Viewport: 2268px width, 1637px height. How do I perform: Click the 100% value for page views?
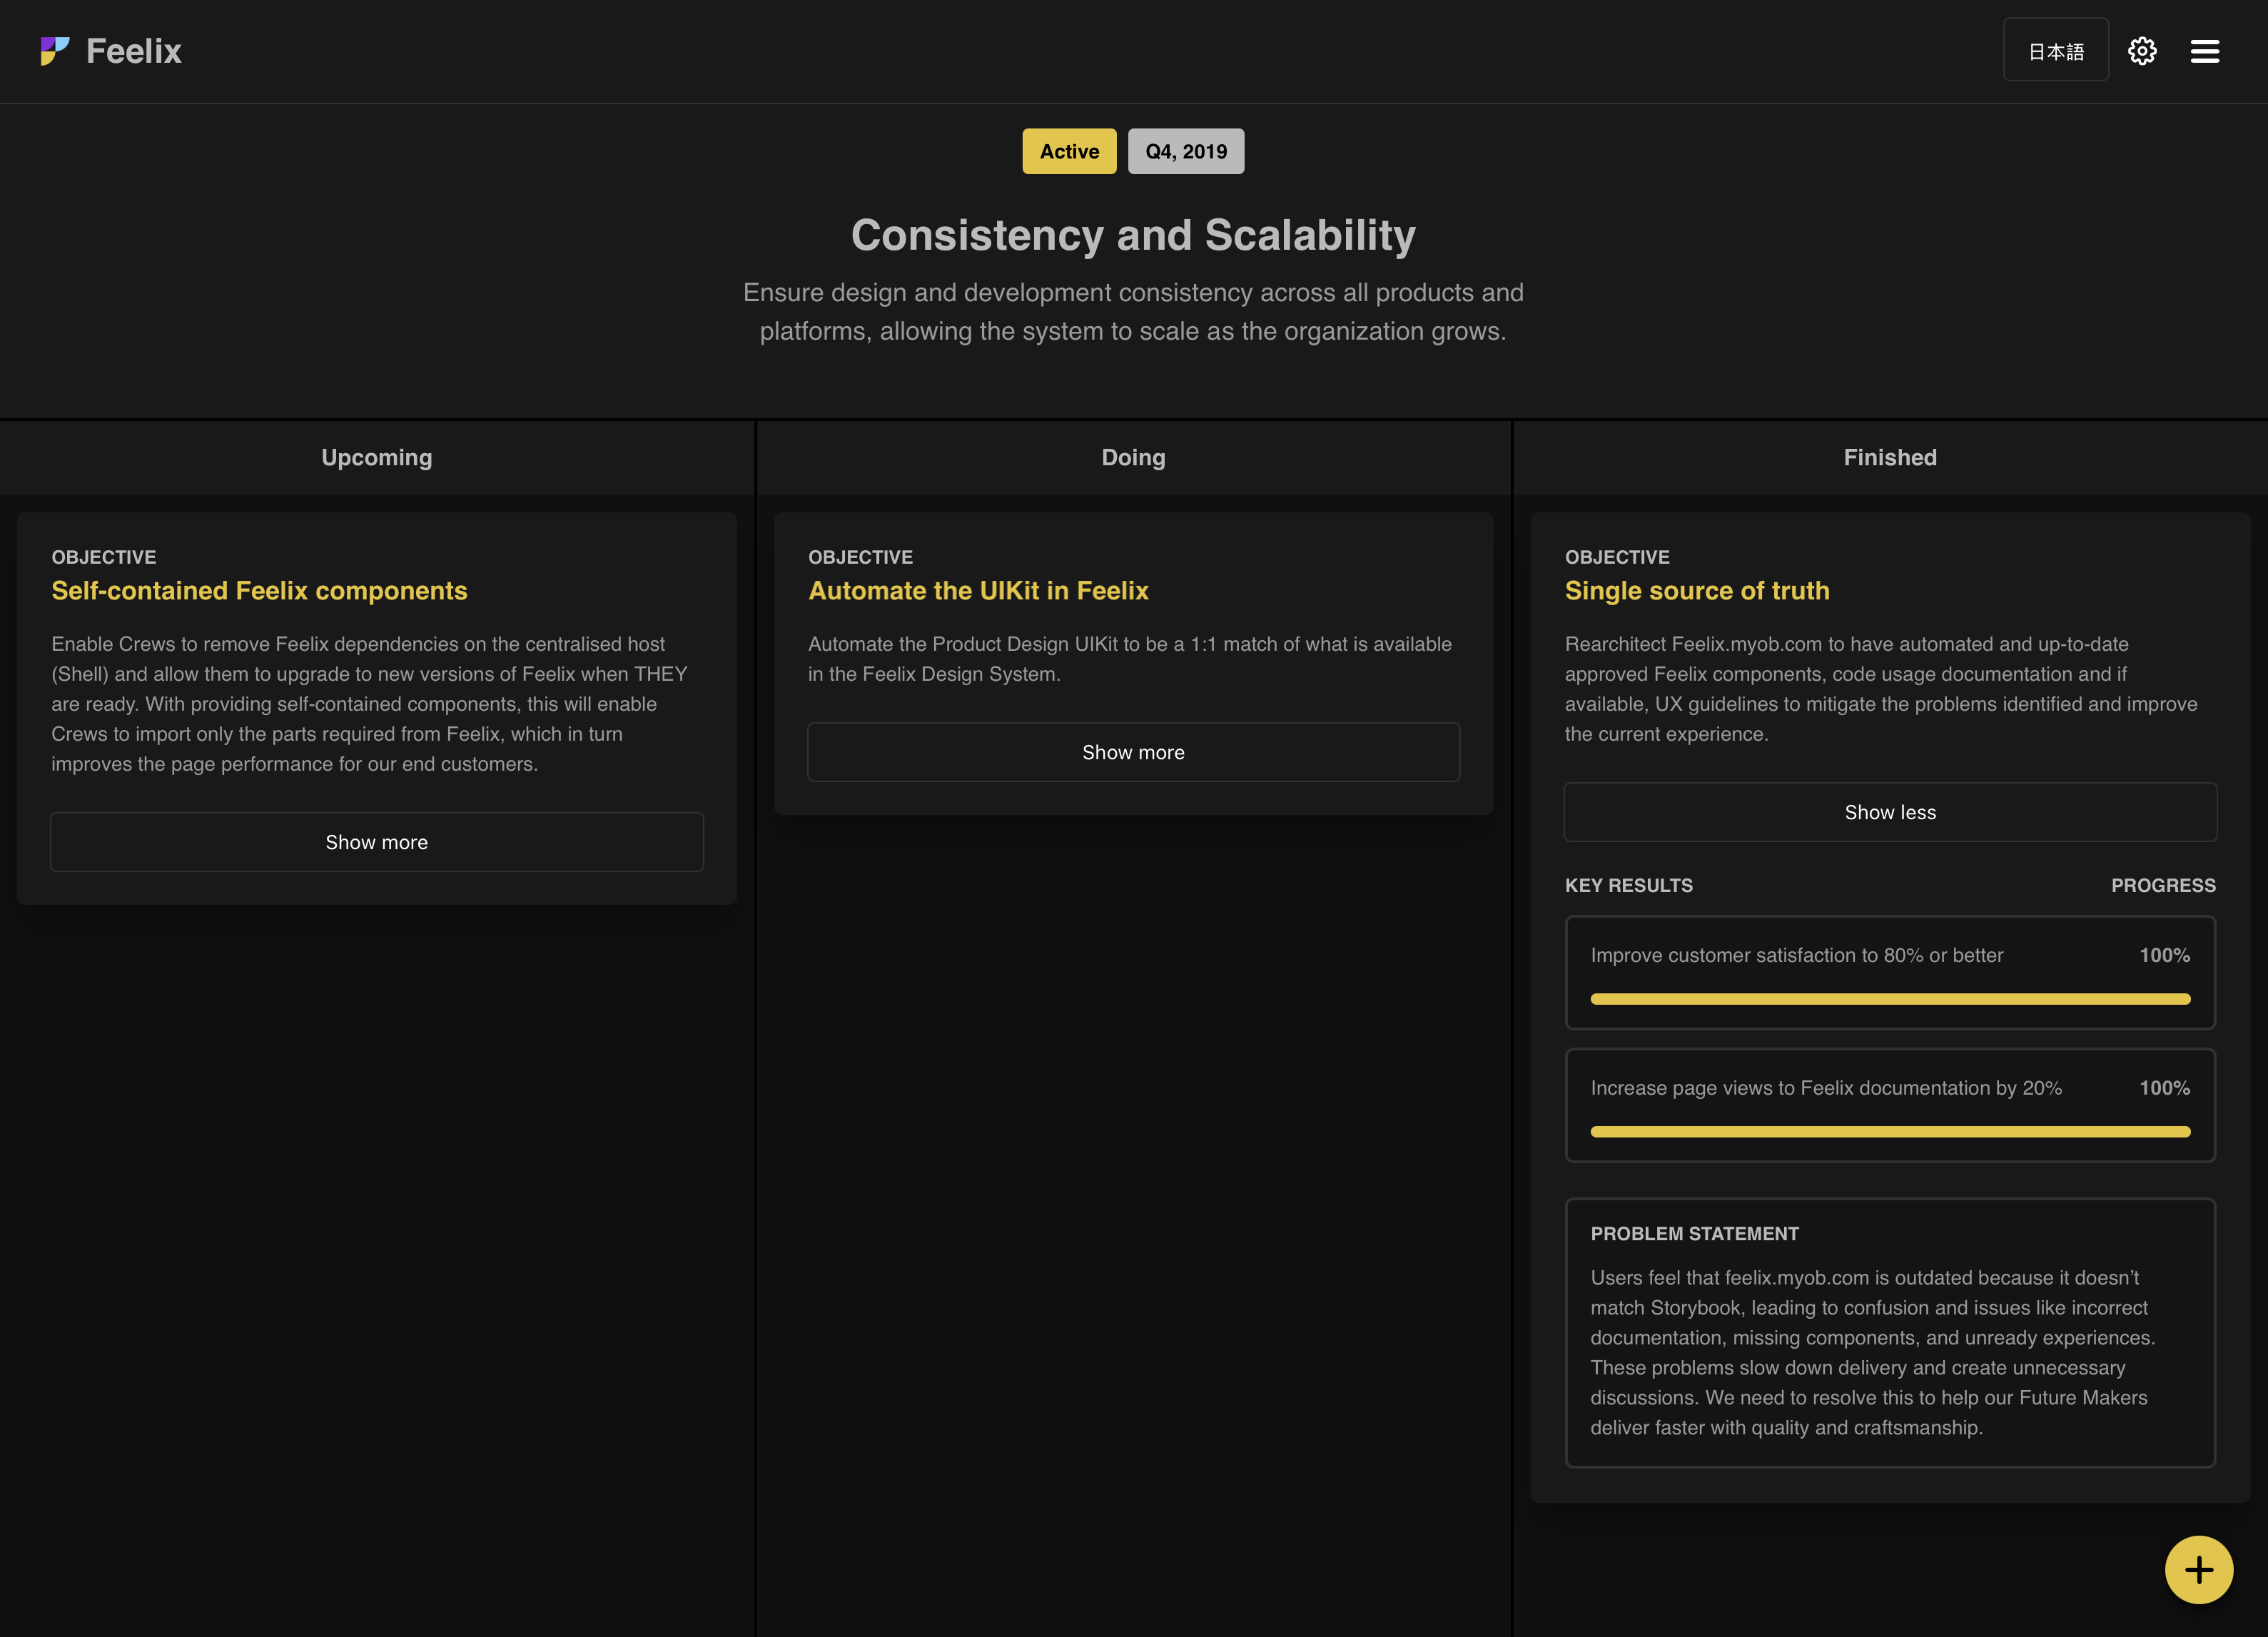pyautogui.click(x=2164, y=1088)
